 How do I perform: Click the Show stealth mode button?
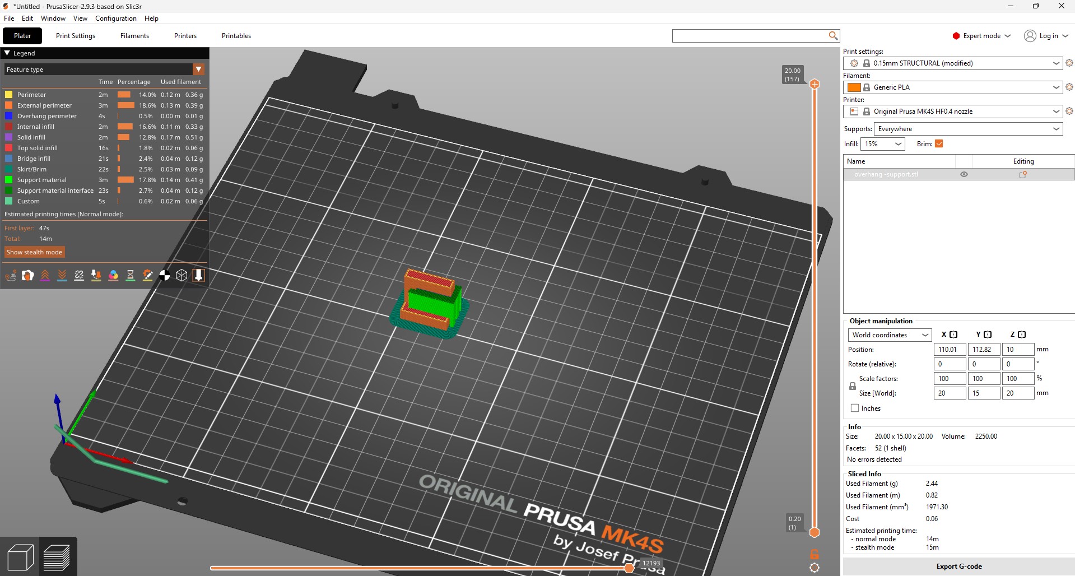pos(34,252)
